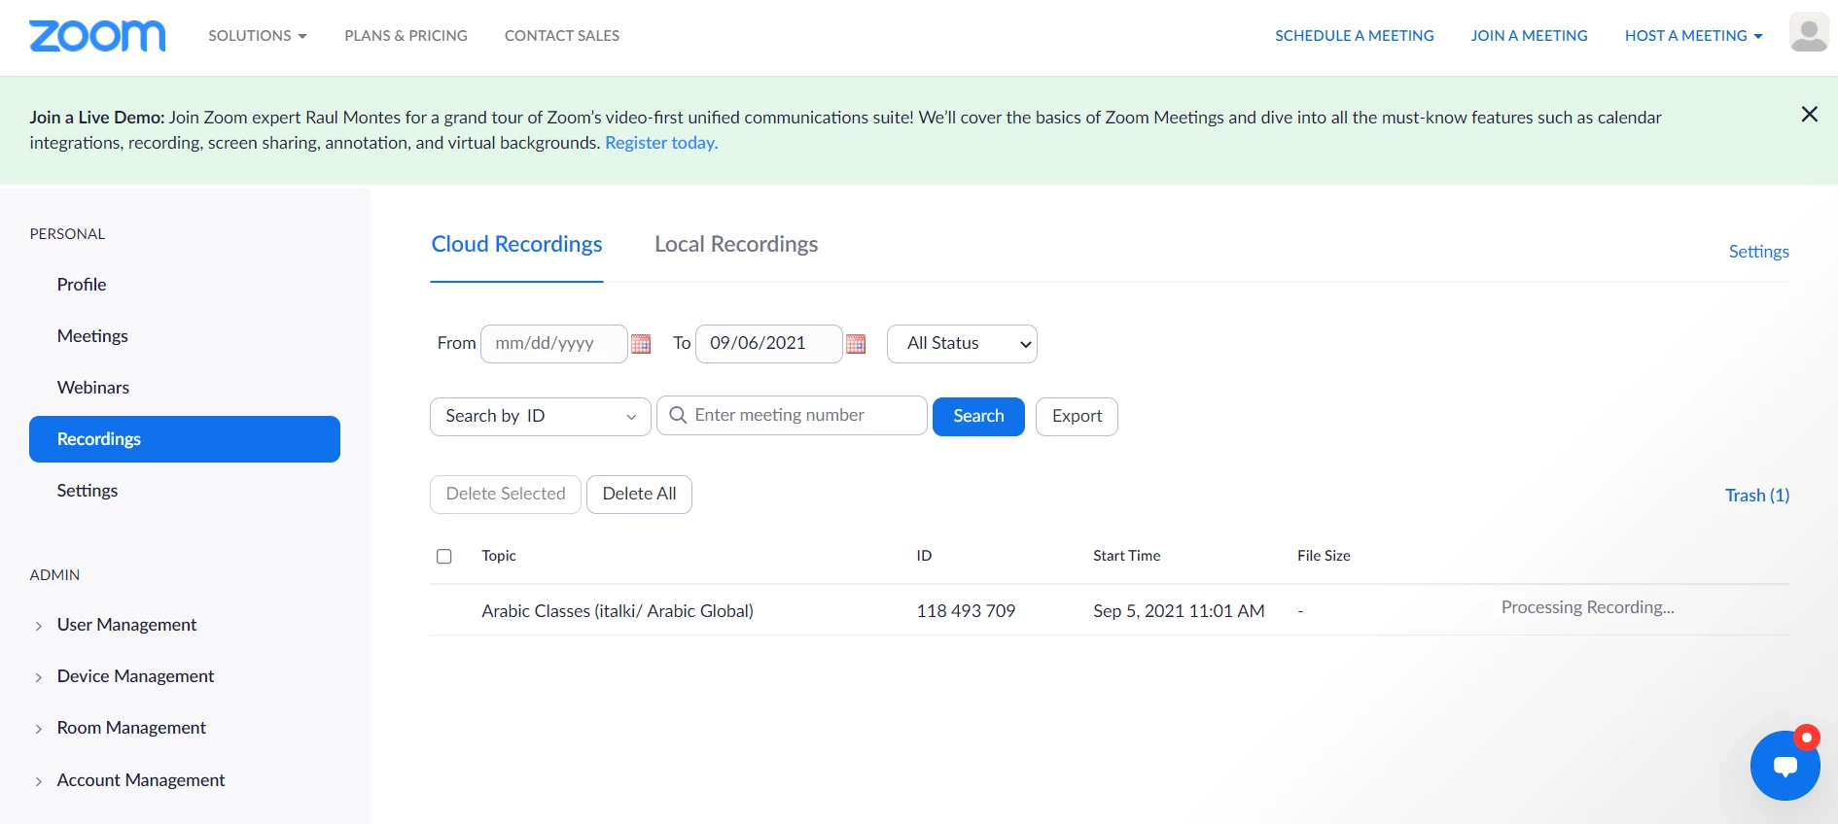Click the Sep 5, 2021 11:01 AM start time
Image resolution: width=1838 pixels, height=824 pixels.
point(1179,611)
